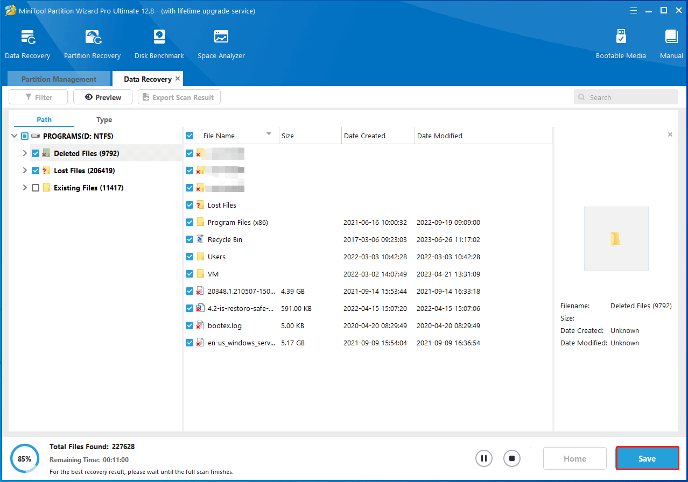Open the Data Recovery tool in the ribbon
Image resolution: width=688 pixels, height=482 pixels.
click(27, 44)
